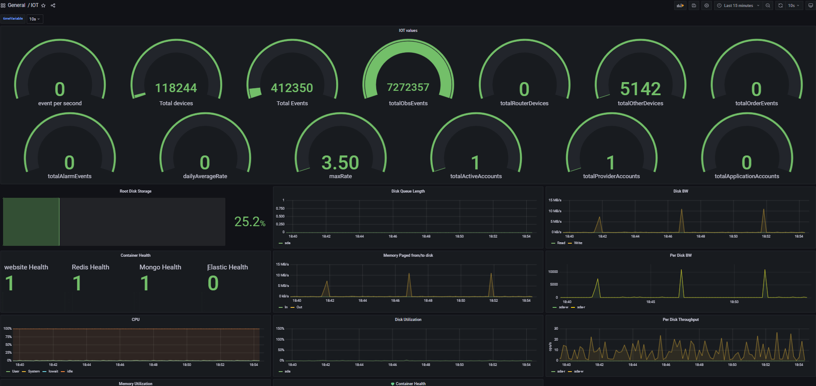Screen dimensions: 816x386
Task: Expand the 10s auto-refresh interval dropdown
Action: 794,6
